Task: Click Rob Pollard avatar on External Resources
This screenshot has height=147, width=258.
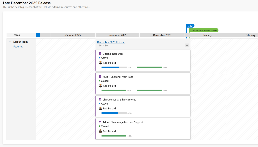Action: 100,63
